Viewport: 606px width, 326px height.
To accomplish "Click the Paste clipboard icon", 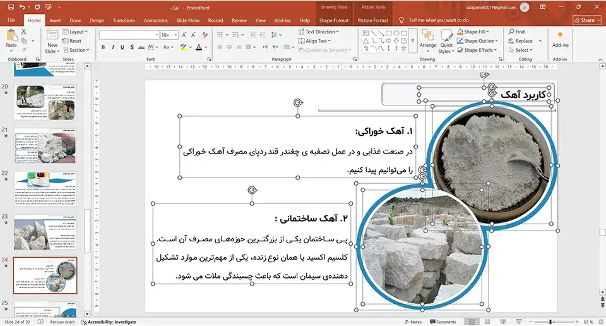I will [11, 35].
